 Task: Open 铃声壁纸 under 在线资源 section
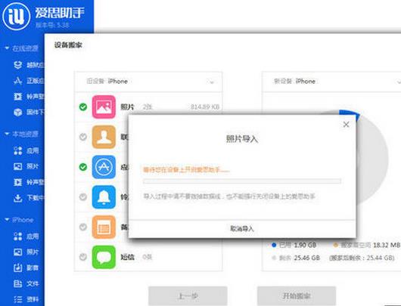pos(29,97)
